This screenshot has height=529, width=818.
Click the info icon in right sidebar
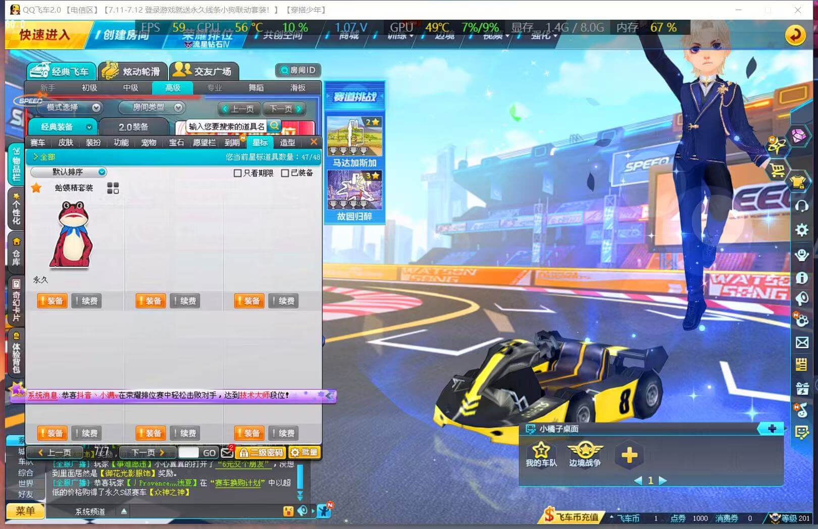(801, 278)
